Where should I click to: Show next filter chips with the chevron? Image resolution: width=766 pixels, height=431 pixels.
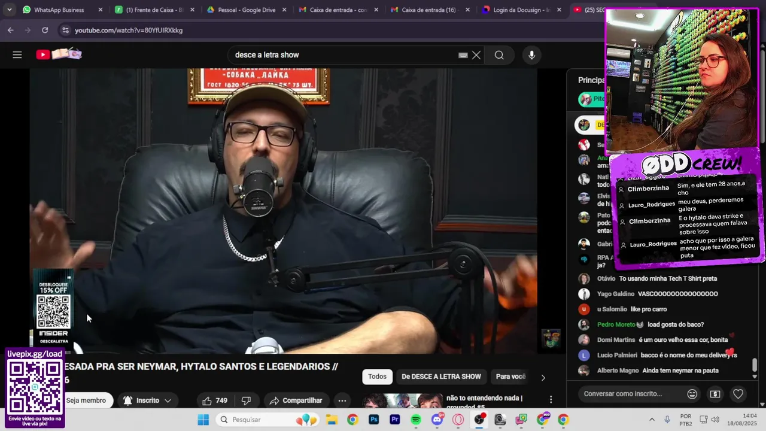[x=543, y=377]
